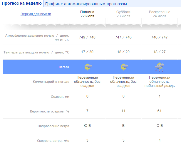Click Sunday's light rain weather icon
Viewport: 181px width, 148px height.
159,67
